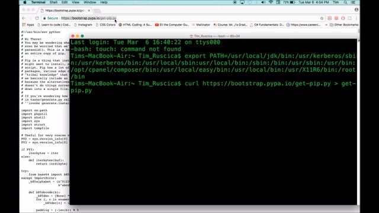Open the Apps bookmarks shortcut
This screenshot has width=379, height=213.
(28, 25)
